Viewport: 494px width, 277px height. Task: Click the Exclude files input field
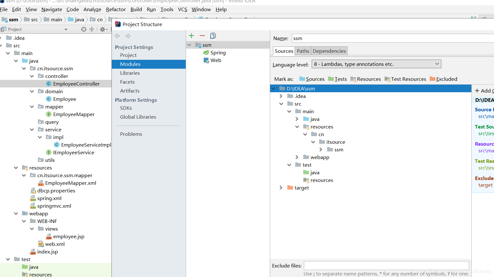point(386,266)
